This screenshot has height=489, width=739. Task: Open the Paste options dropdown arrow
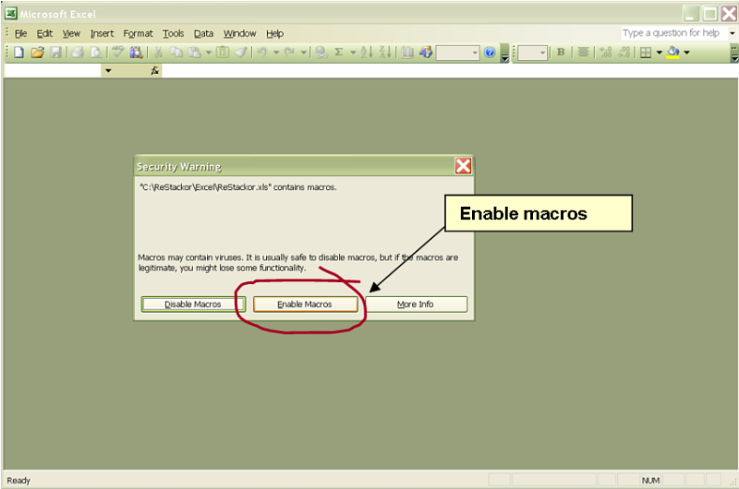[x=209, y=53]
